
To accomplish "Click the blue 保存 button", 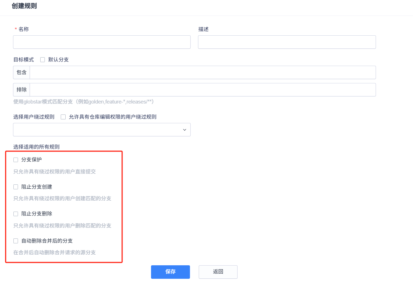I will click(x=170, y=272).
